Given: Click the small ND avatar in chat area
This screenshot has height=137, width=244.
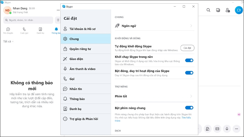Looking at the screenshot, I should click(x=239, y=114).
